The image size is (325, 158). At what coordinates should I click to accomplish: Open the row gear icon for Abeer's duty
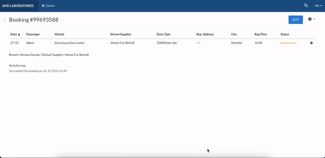coord(311,43)
